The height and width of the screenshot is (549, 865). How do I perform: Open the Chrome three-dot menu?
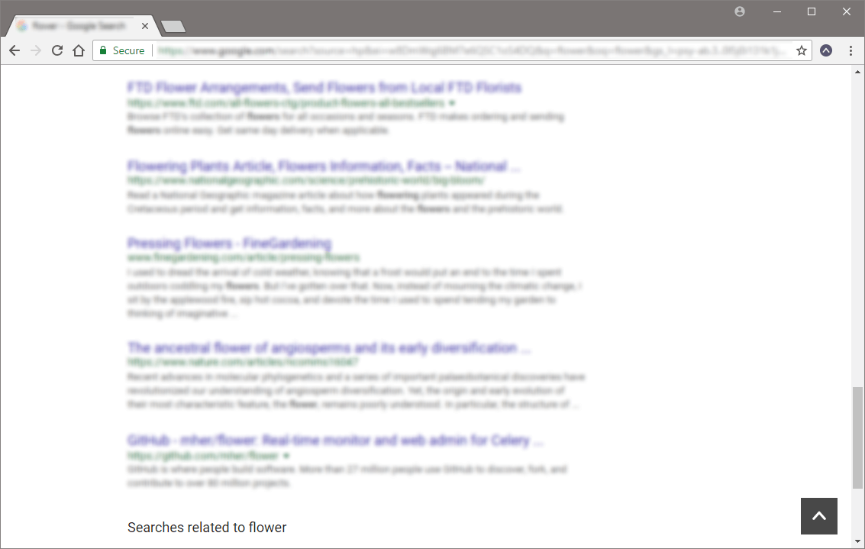850,50
